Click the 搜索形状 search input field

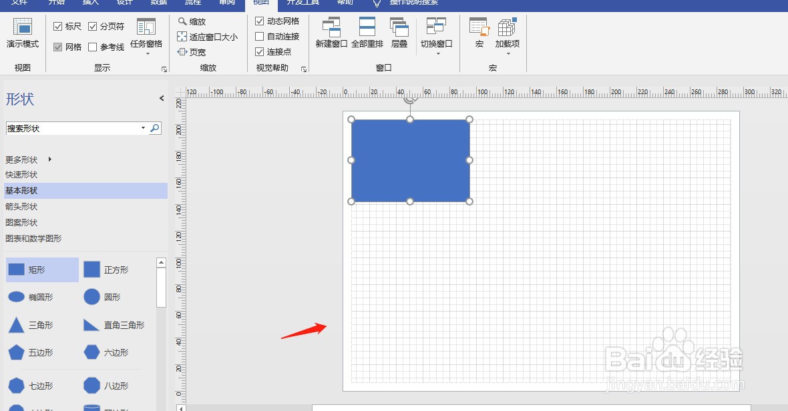[73, 128]
